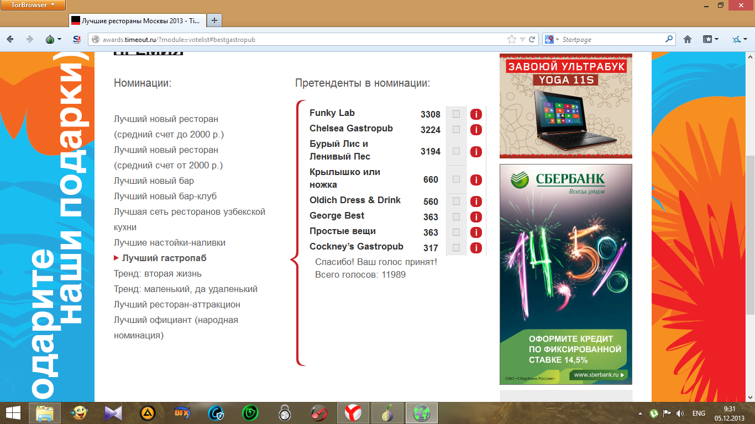Switch to Tor Browser onion taskbar icon
The image size is (755, 424).
(387, 413)
